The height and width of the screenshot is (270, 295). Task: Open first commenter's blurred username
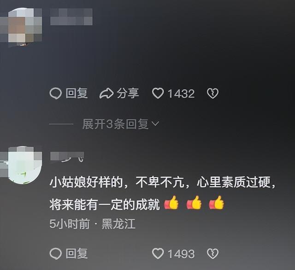71,17
